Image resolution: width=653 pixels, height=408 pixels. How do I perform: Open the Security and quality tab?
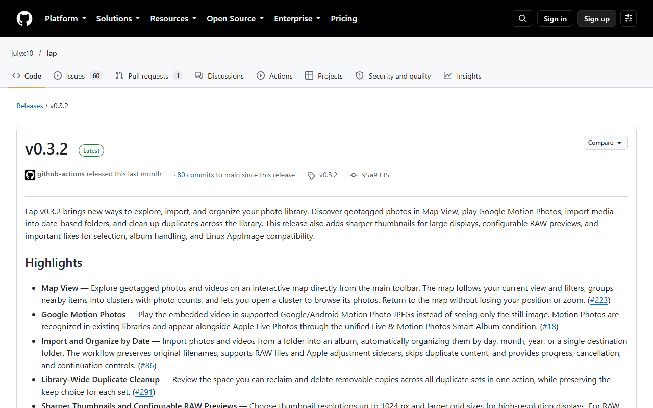point(393,76)
